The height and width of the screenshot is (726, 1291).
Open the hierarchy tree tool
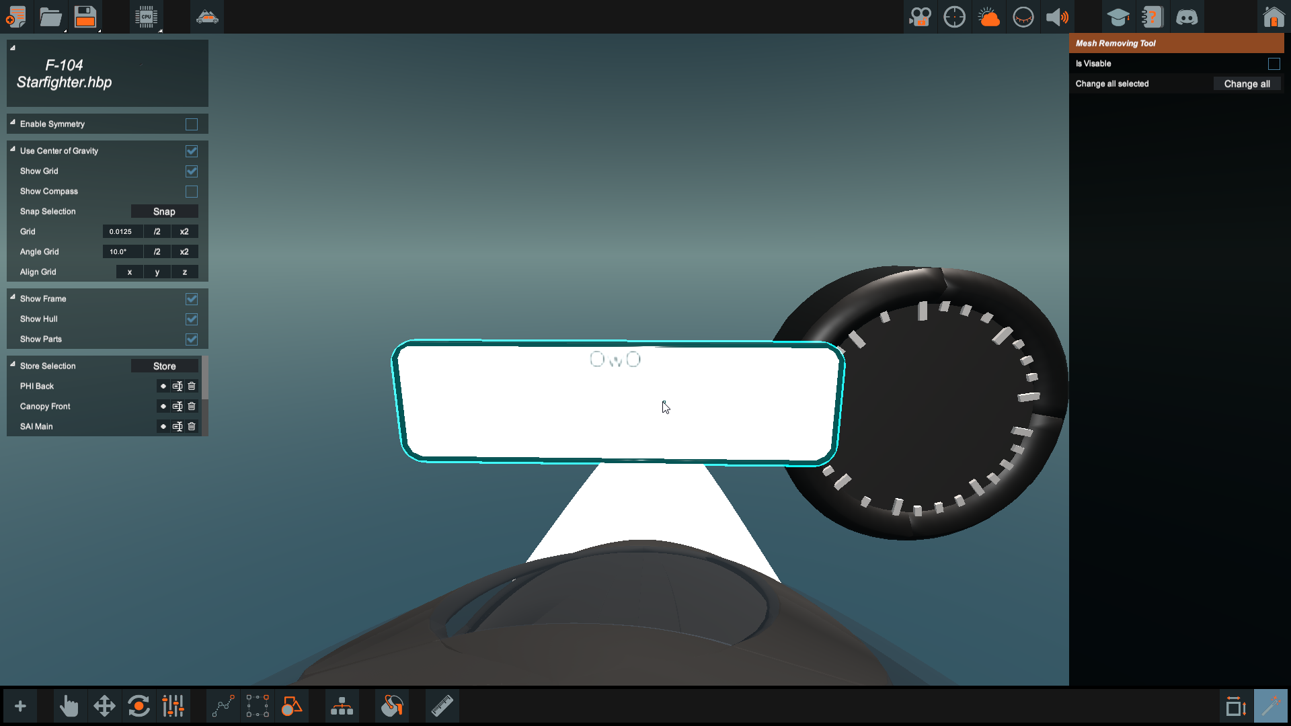(x=342, y=707)
